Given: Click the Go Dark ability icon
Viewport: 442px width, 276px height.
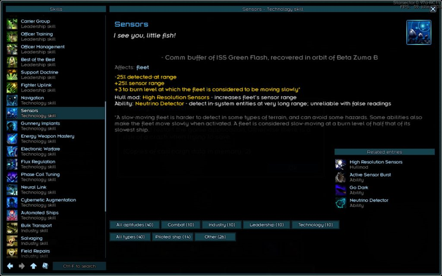Looking at the screenshot, I should (340, 190).
